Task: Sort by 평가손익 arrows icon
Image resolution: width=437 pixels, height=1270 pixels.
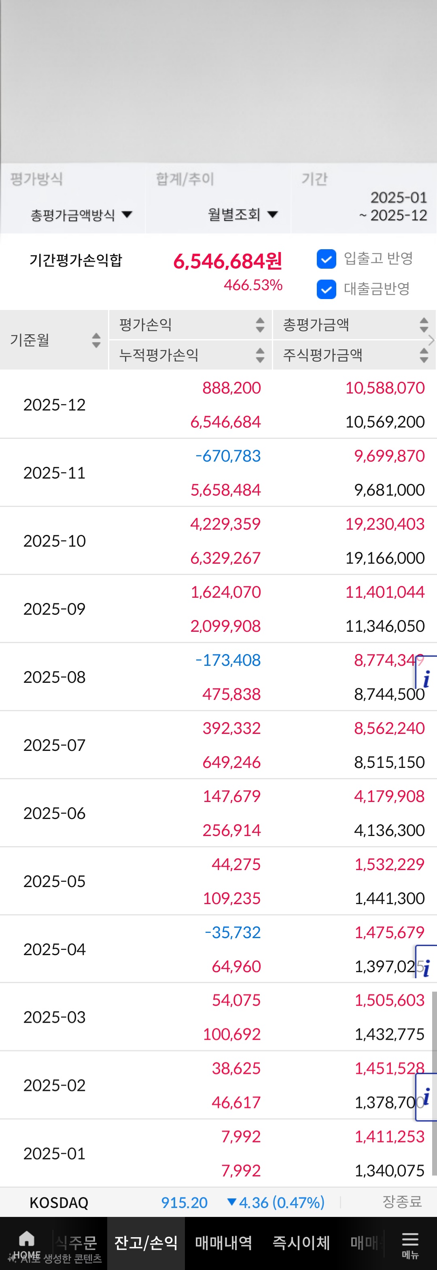Action: point(260,325)
